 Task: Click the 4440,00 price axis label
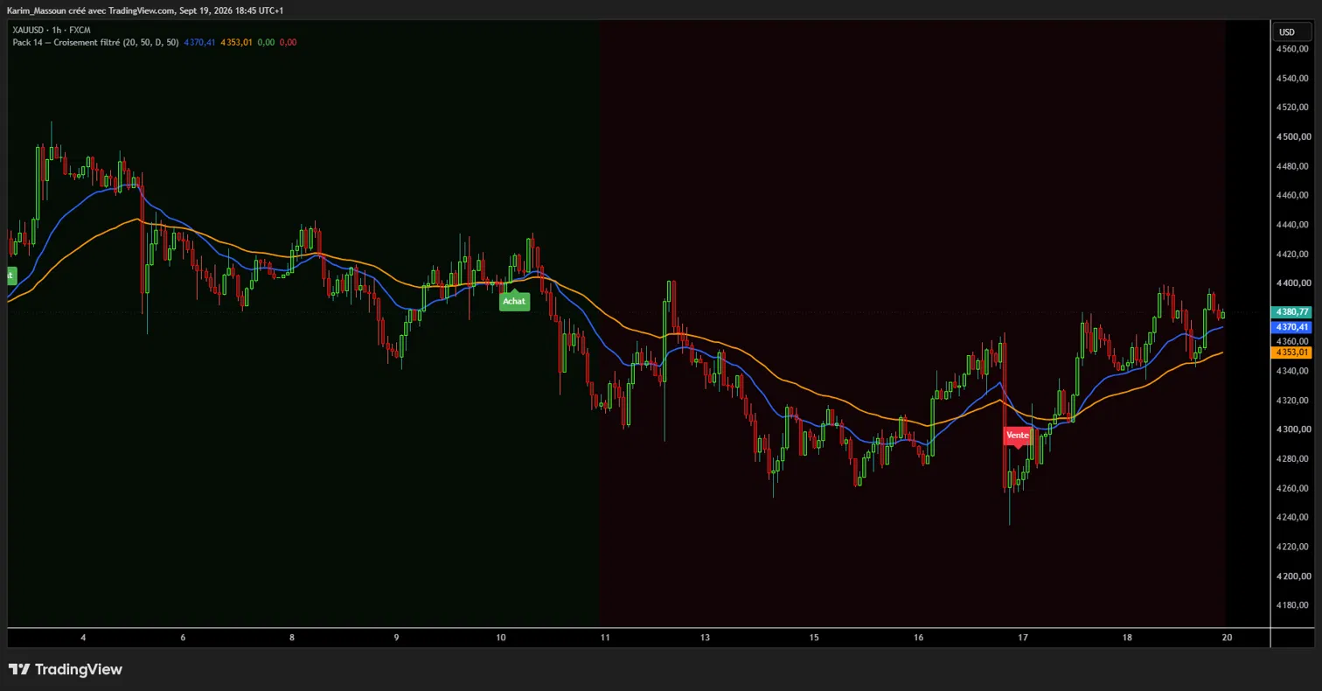1292,225
